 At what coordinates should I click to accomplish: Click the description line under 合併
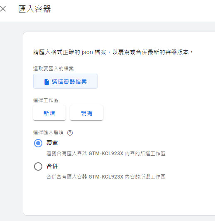tap(106, 177)
